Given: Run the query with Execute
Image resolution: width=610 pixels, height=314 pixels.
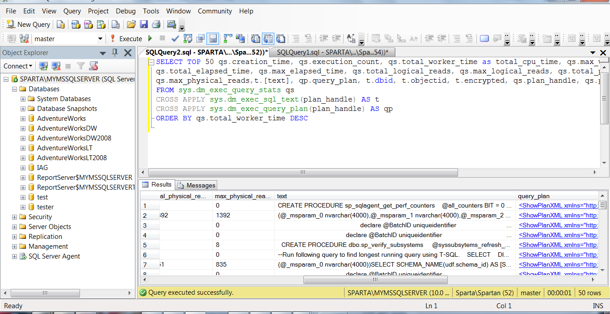Looking at the screenshot, I should coord(126,39).
